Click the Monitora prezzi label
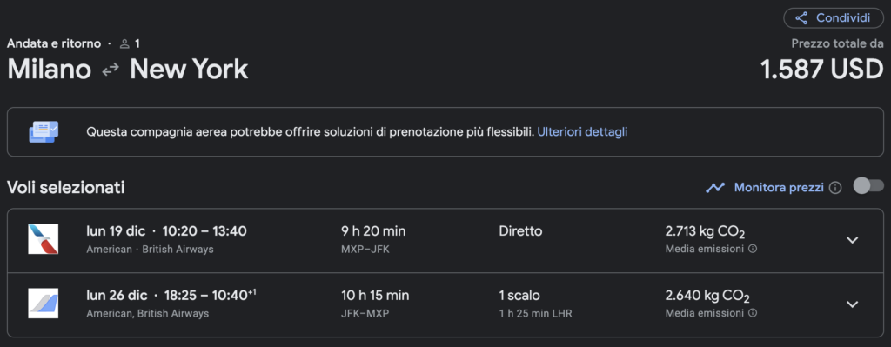The width and height of the screenshot is (891, 347). click(779, 187)
